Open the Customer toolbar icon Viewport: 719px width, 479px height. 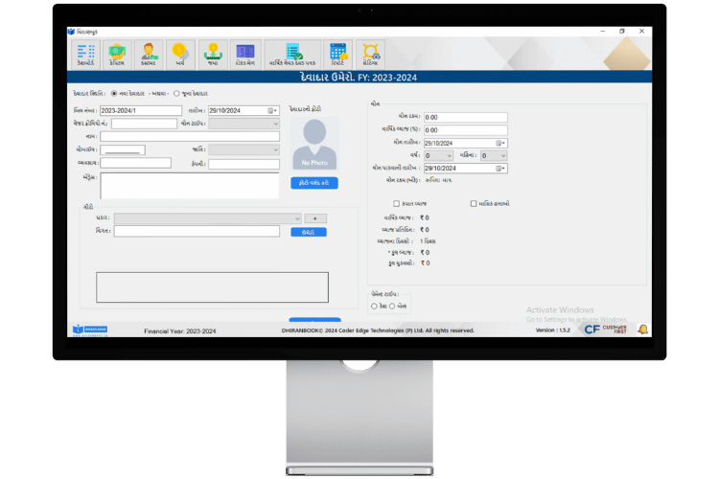click(x=148, y=54)
